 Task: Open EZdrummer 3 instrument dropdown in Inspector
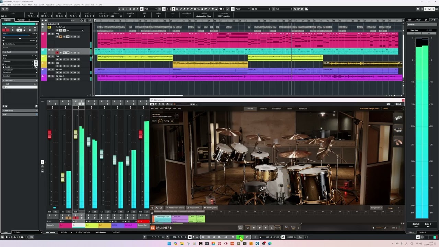[x=18, y=62]
